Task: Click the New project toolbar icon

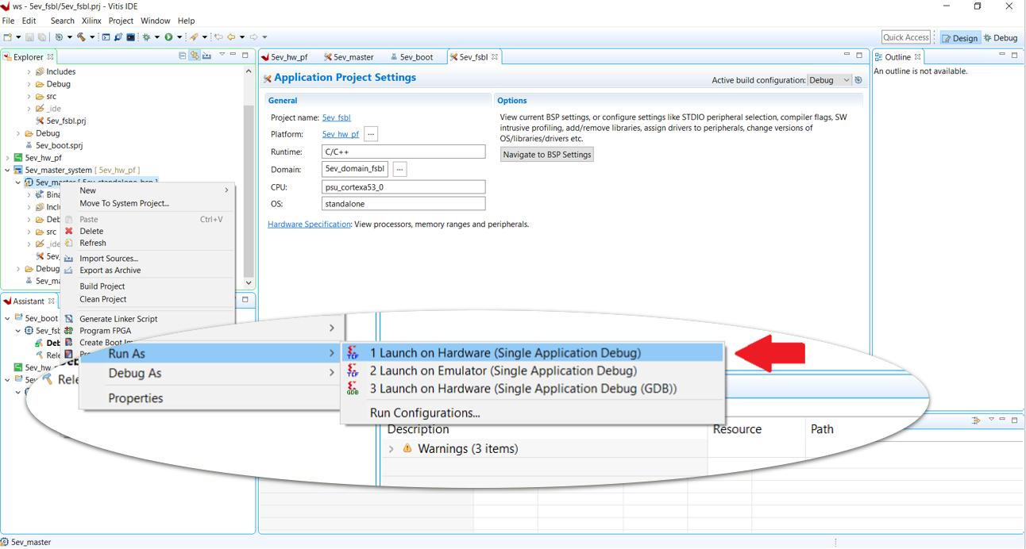Action: pyautogui.click(x=7, y=37)
